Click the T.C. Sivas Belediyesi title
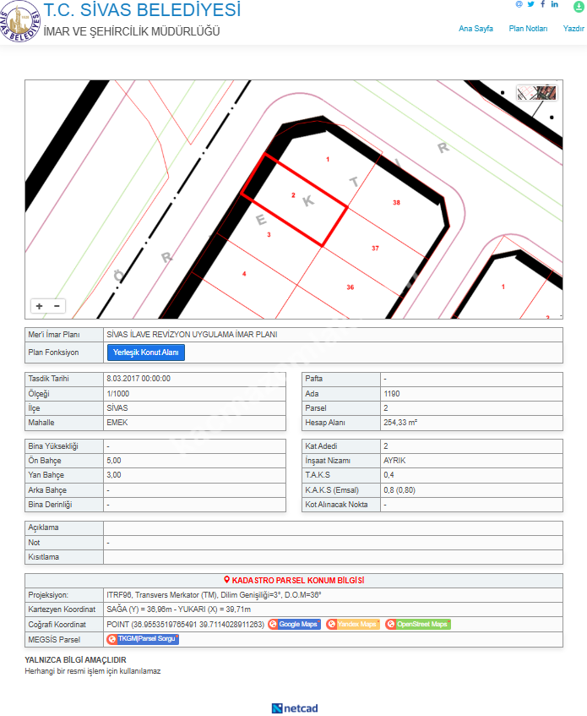 142,10
